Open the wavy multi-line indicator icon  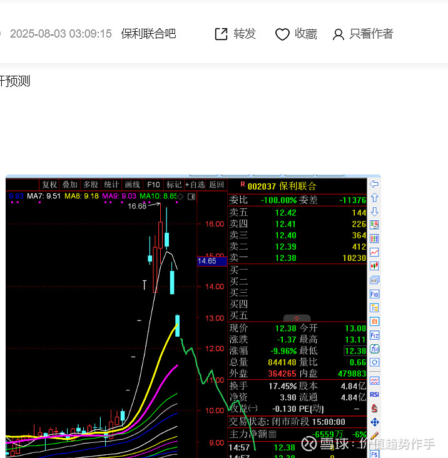374,381
